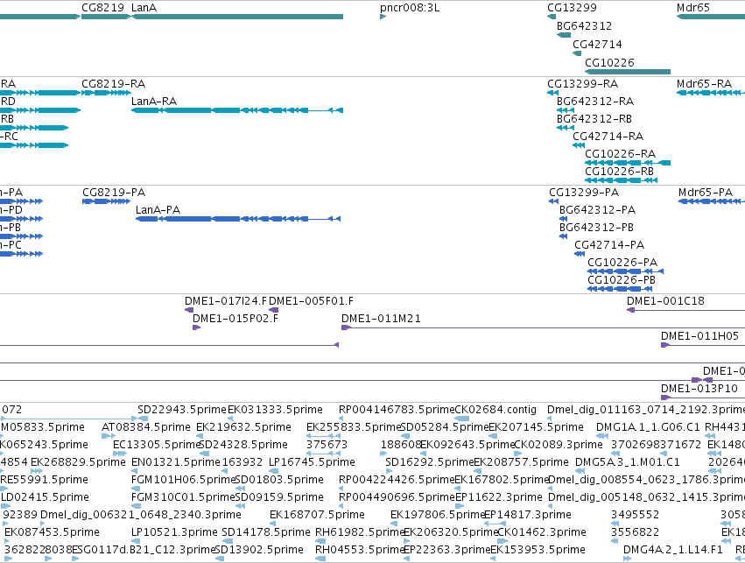Click the LanA-RA transcript glyph
745x563 pixels.
[237, 110]
